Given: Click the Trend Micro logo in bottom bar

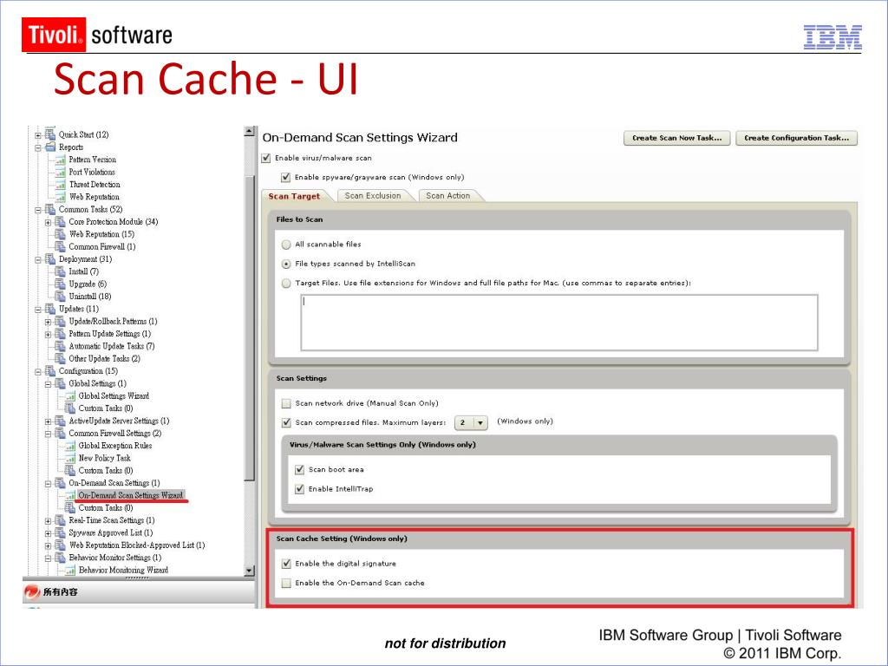Looking at the screenshot, I should pos(32,591).
